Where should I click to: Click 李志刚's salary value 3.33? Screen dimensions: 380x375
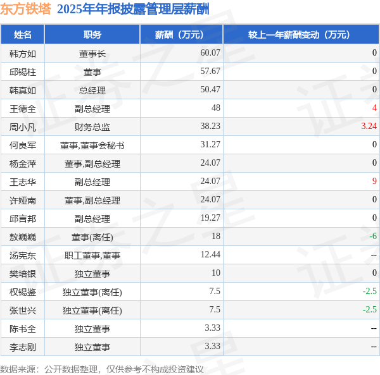pos(213,346)
